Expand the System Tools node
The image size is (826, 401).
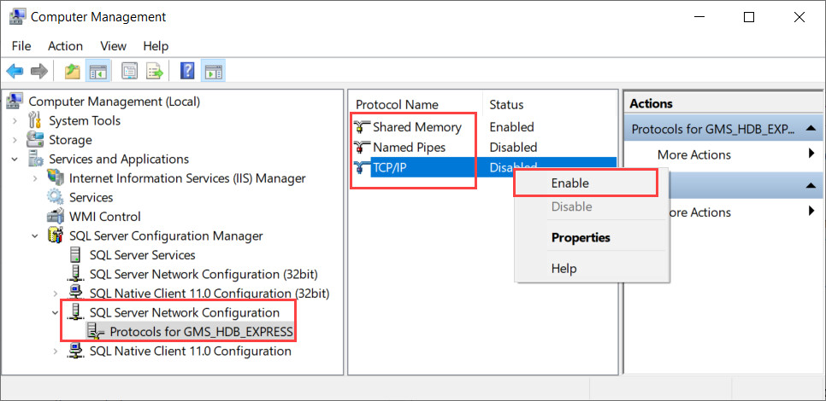coord(15,121)
